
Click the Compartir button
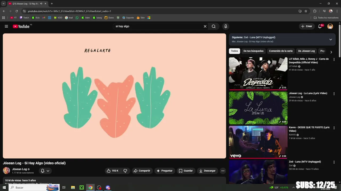click(142, 171)
